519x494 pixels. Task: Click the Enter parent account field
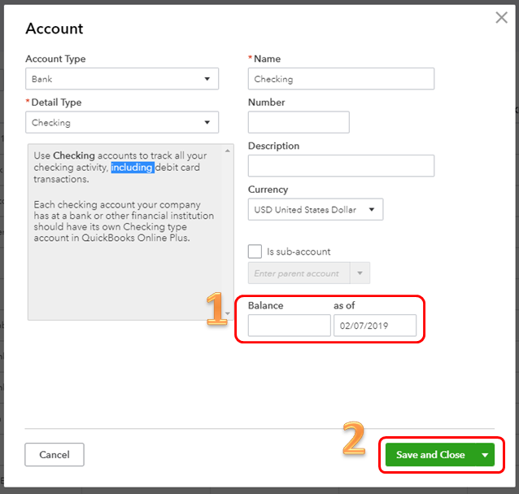(299, 273)
